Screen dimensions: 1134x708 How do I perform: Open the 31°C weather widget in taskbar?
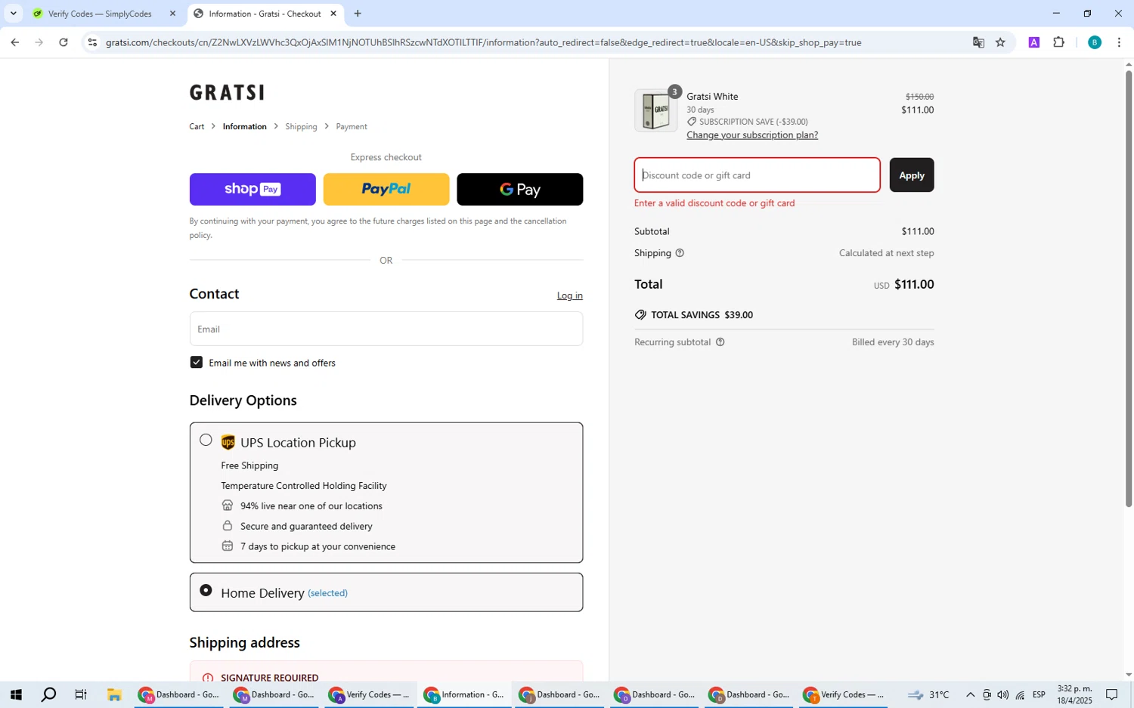(x=928, y=694)
